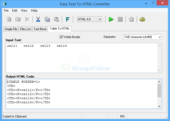The height and width of the screenshot is (121, 170).
Task: Close the Easy Text To HTML Converter window
Action: tap(163, 3)
